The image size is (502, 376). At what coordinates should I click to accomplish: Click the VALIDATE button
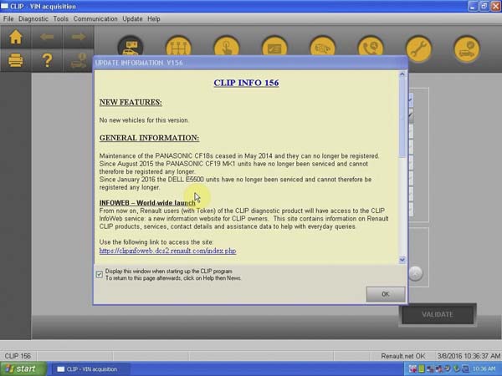tap(438, 315)
